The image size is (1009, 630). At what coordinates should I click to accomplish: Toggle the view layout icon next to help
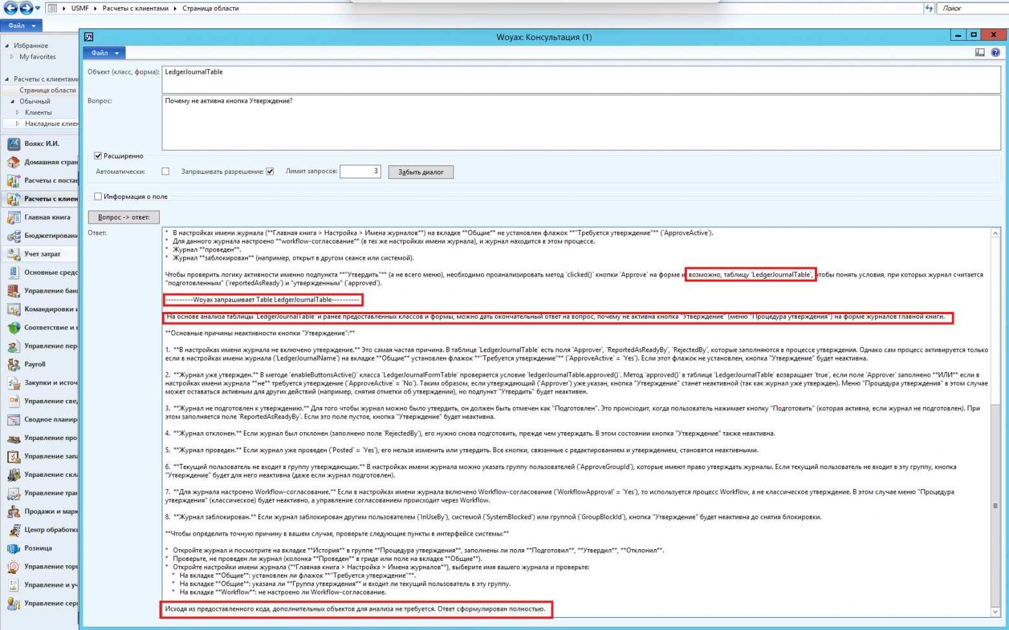[x=980, y=52]
